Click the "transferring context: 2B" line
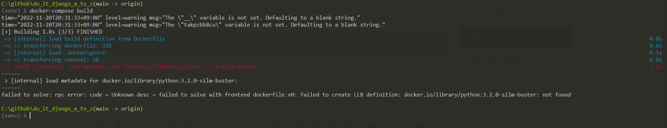Screen dimensions: 667x128 click(52, 60)
